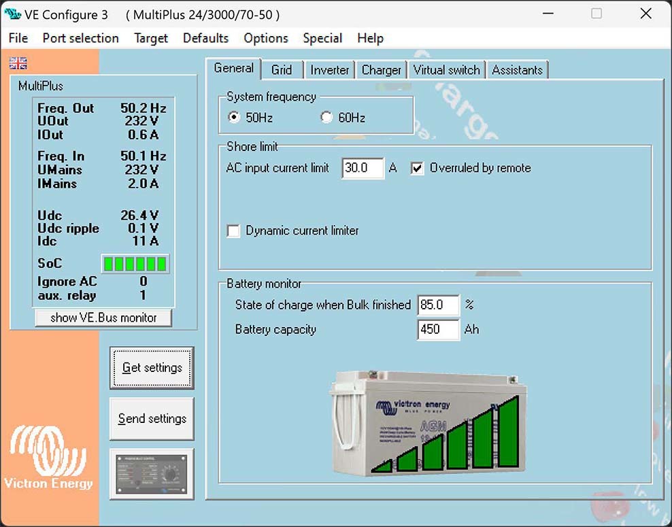Screen dimensions: 672x527
Task: Click the AC input current limit field
Action: [x=363, y=168]
